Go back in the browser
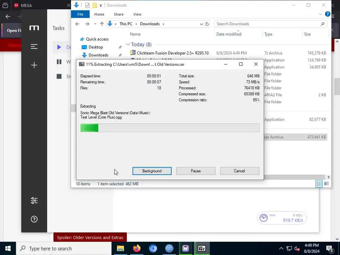The height and width of the screenshot is (255, 340). coord(8,17)
